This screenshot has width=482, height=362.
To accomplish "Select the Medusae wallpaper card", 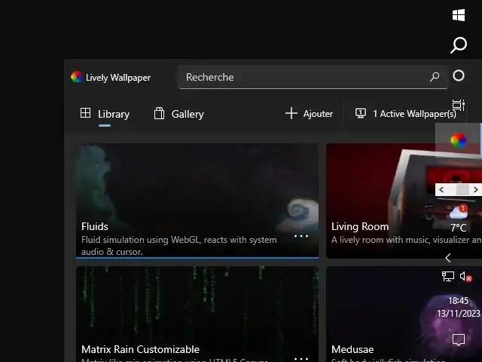I will (x=404, y=314).
